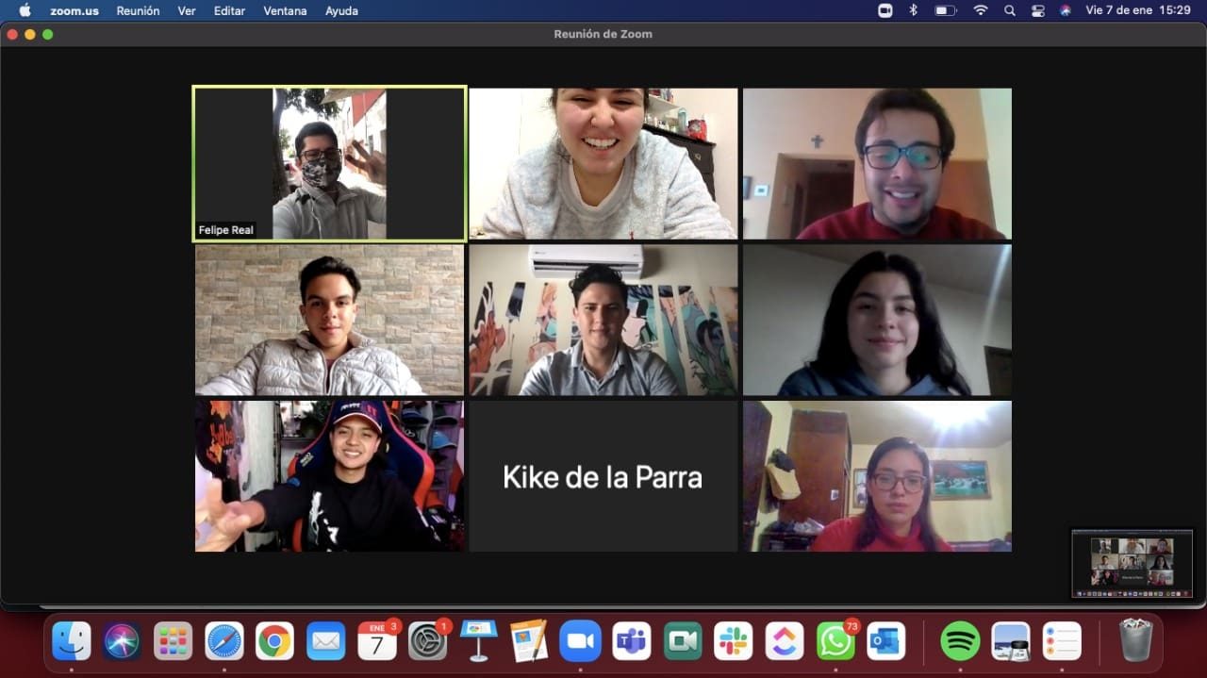This screenshot has height=678, width=1207.
Task: Open Preview app in the Dock
Action: (1011, 641)
